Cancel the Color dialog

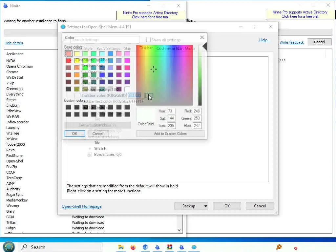(98, 134)
